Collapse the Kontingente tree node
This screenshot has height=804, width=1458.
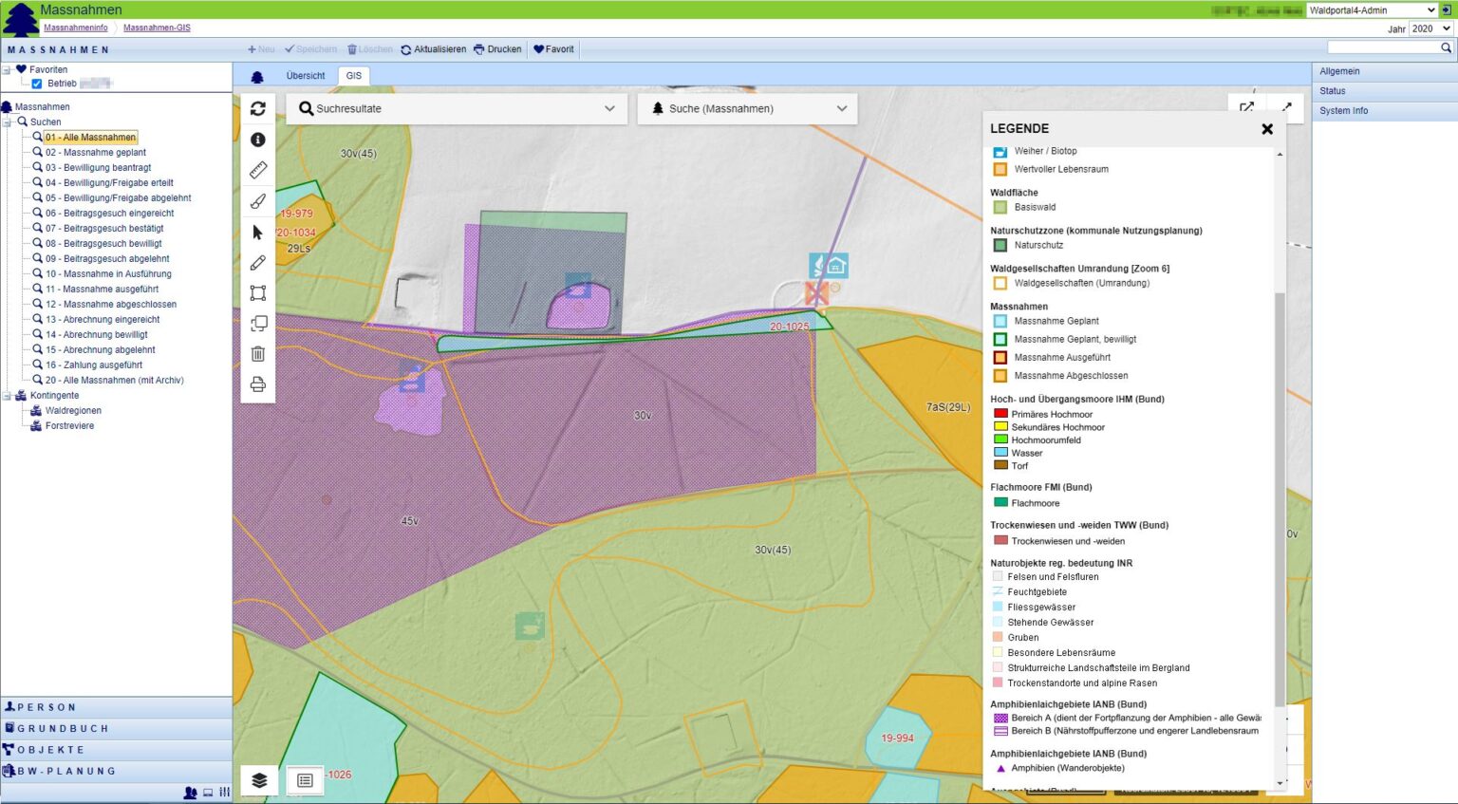click(8, 395)
